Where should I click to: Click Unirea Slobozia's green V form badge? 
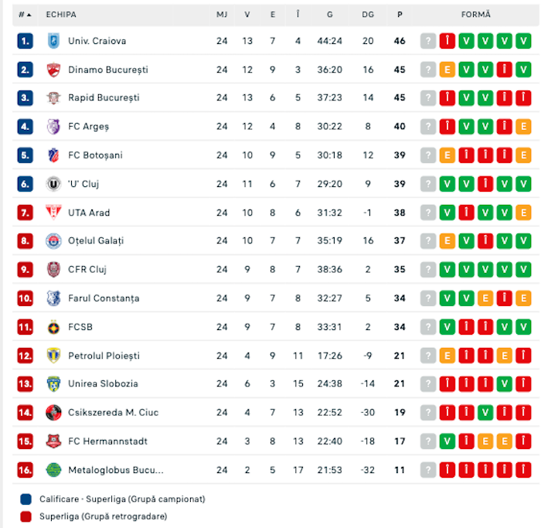(505, 384)
